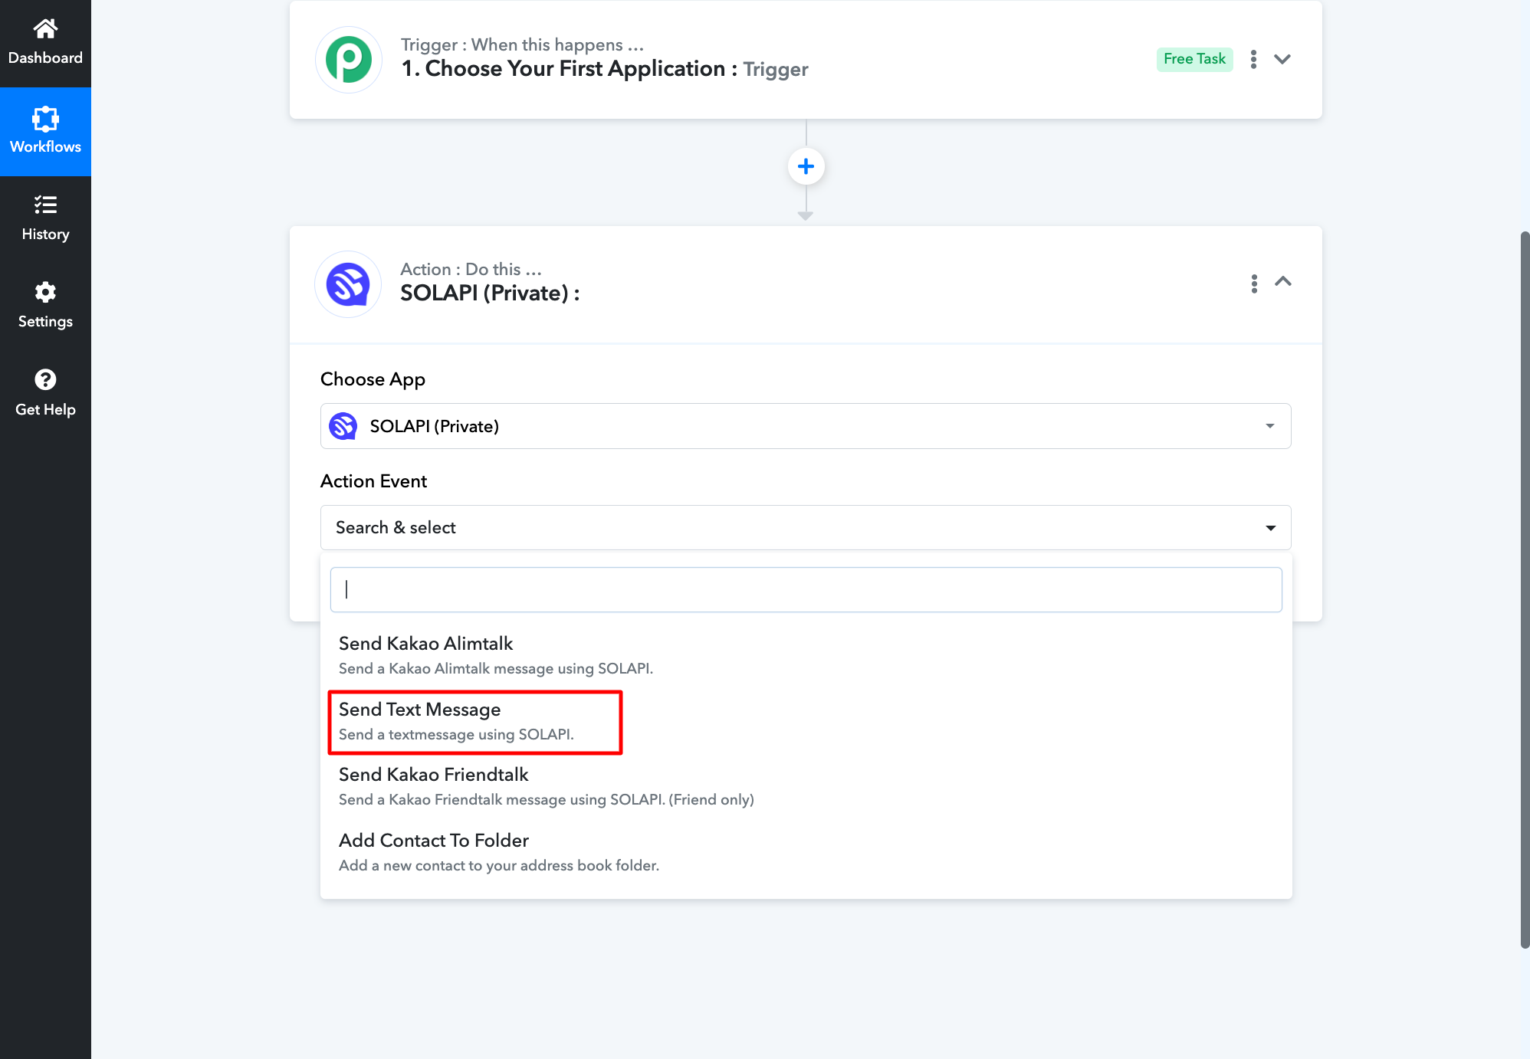The height and width of the screenshot is (1059, 1530).
Task: Open the Dashboard home icon
Action: (x=45, y=29)
